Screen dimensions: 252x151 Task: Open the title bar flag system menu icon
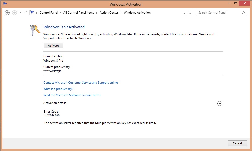click(x=5, y=4)
